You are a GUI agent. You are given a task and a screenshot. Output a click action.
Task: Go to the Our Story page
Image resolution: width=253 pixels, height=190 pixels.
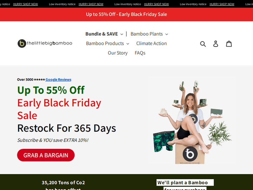click(118, 53)
